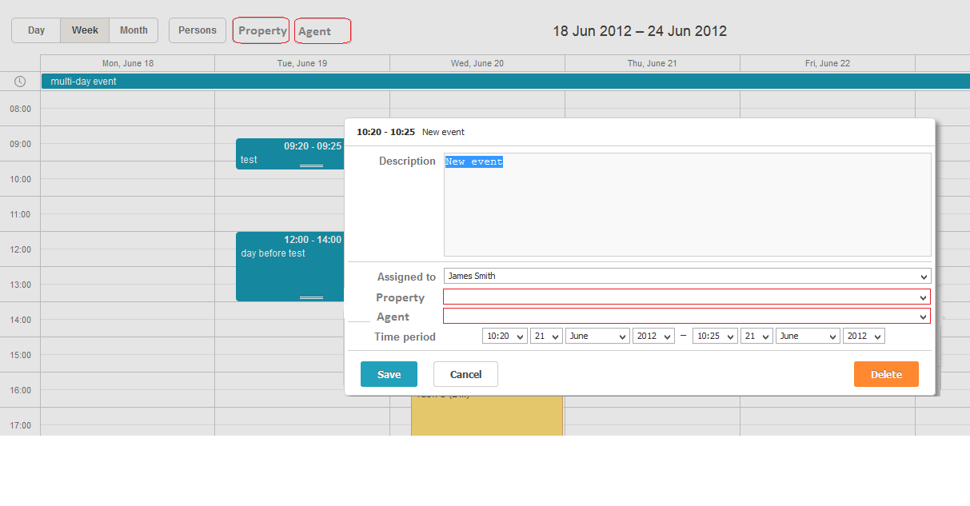Open the start time 10:20 dropdown
This screenshot has width=970, height=506.
(x=505, y=336)
